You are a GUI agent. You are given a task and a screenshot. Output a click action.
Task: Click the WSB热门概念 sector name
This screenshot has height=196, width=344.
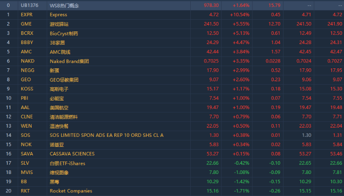coord(64,6)
